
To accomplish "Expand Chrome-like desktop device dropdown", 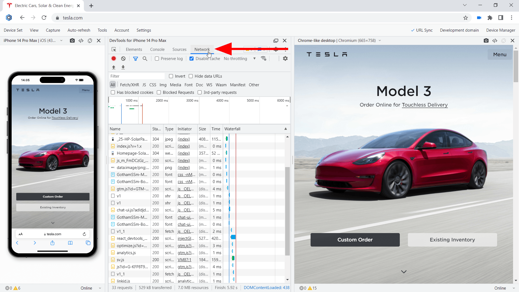I will tap(380, 41).
